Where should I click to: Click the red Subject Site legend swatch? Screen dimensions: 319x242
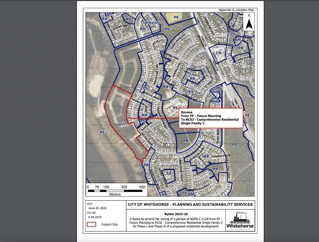(91, 224)
